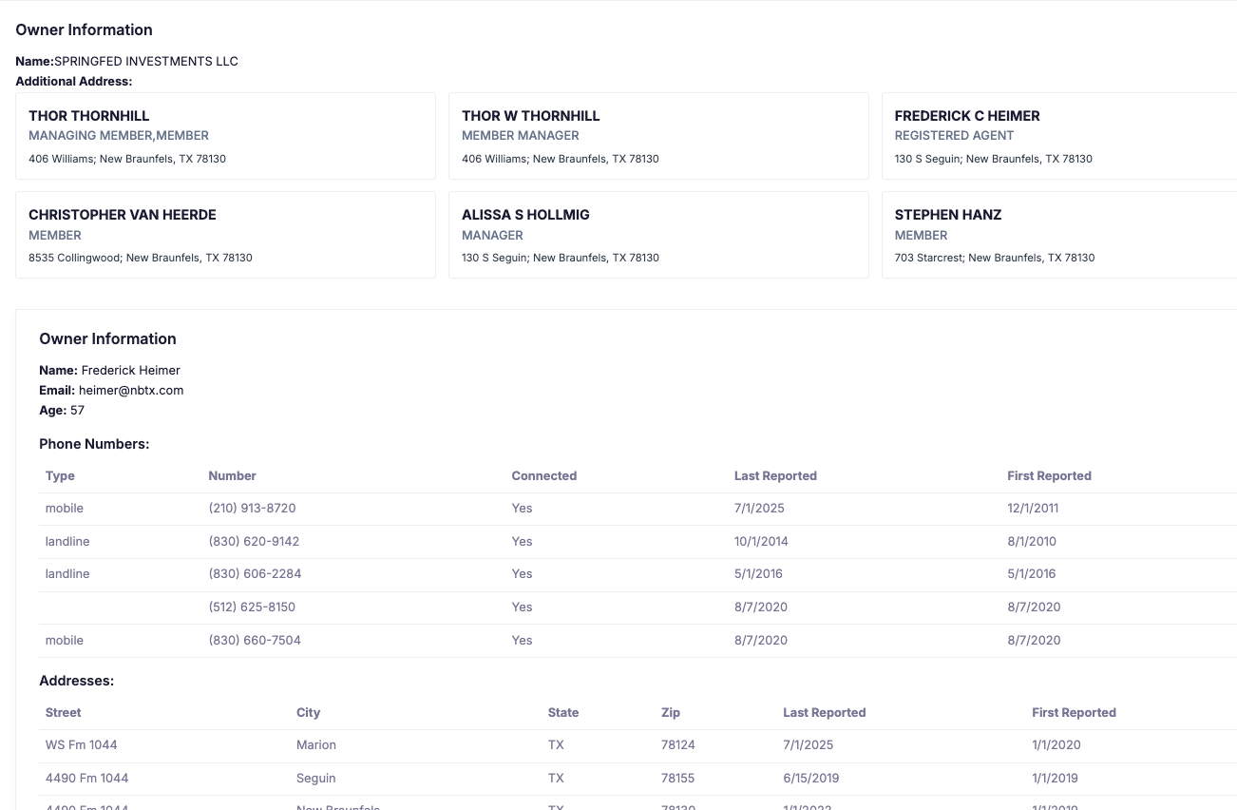Click the name Frederick Heimer
Screen dimensions: 1237x810
coord(131,370)
